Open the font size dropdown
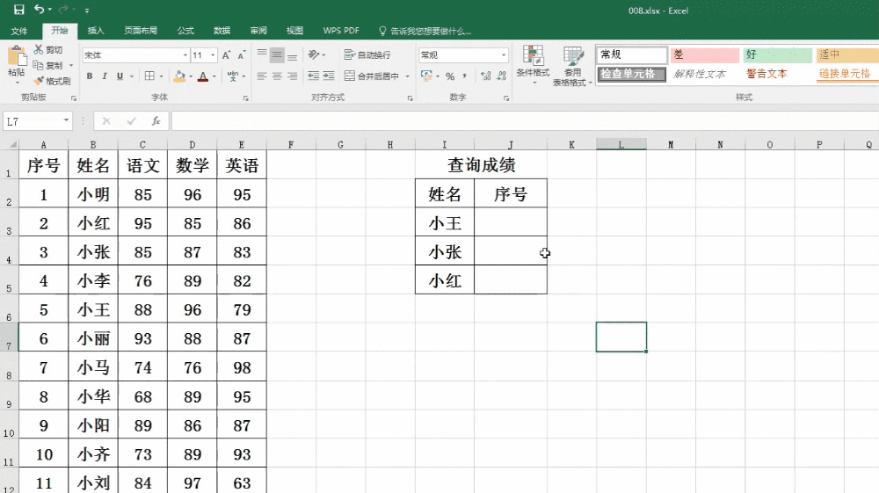879x493 pixels. pyautogui.click(x=213, y=54)
